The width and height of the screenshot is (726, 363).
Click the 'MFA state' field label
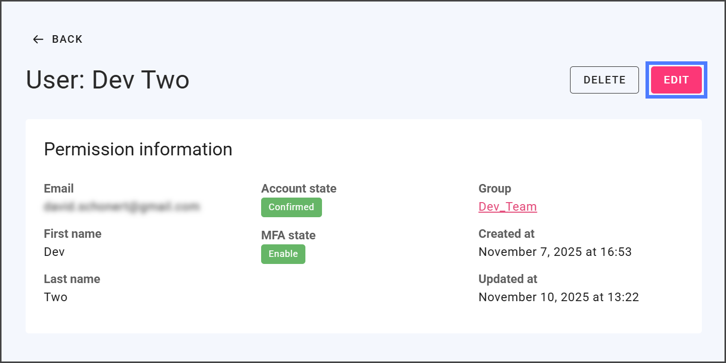click(x=288, y=235)
